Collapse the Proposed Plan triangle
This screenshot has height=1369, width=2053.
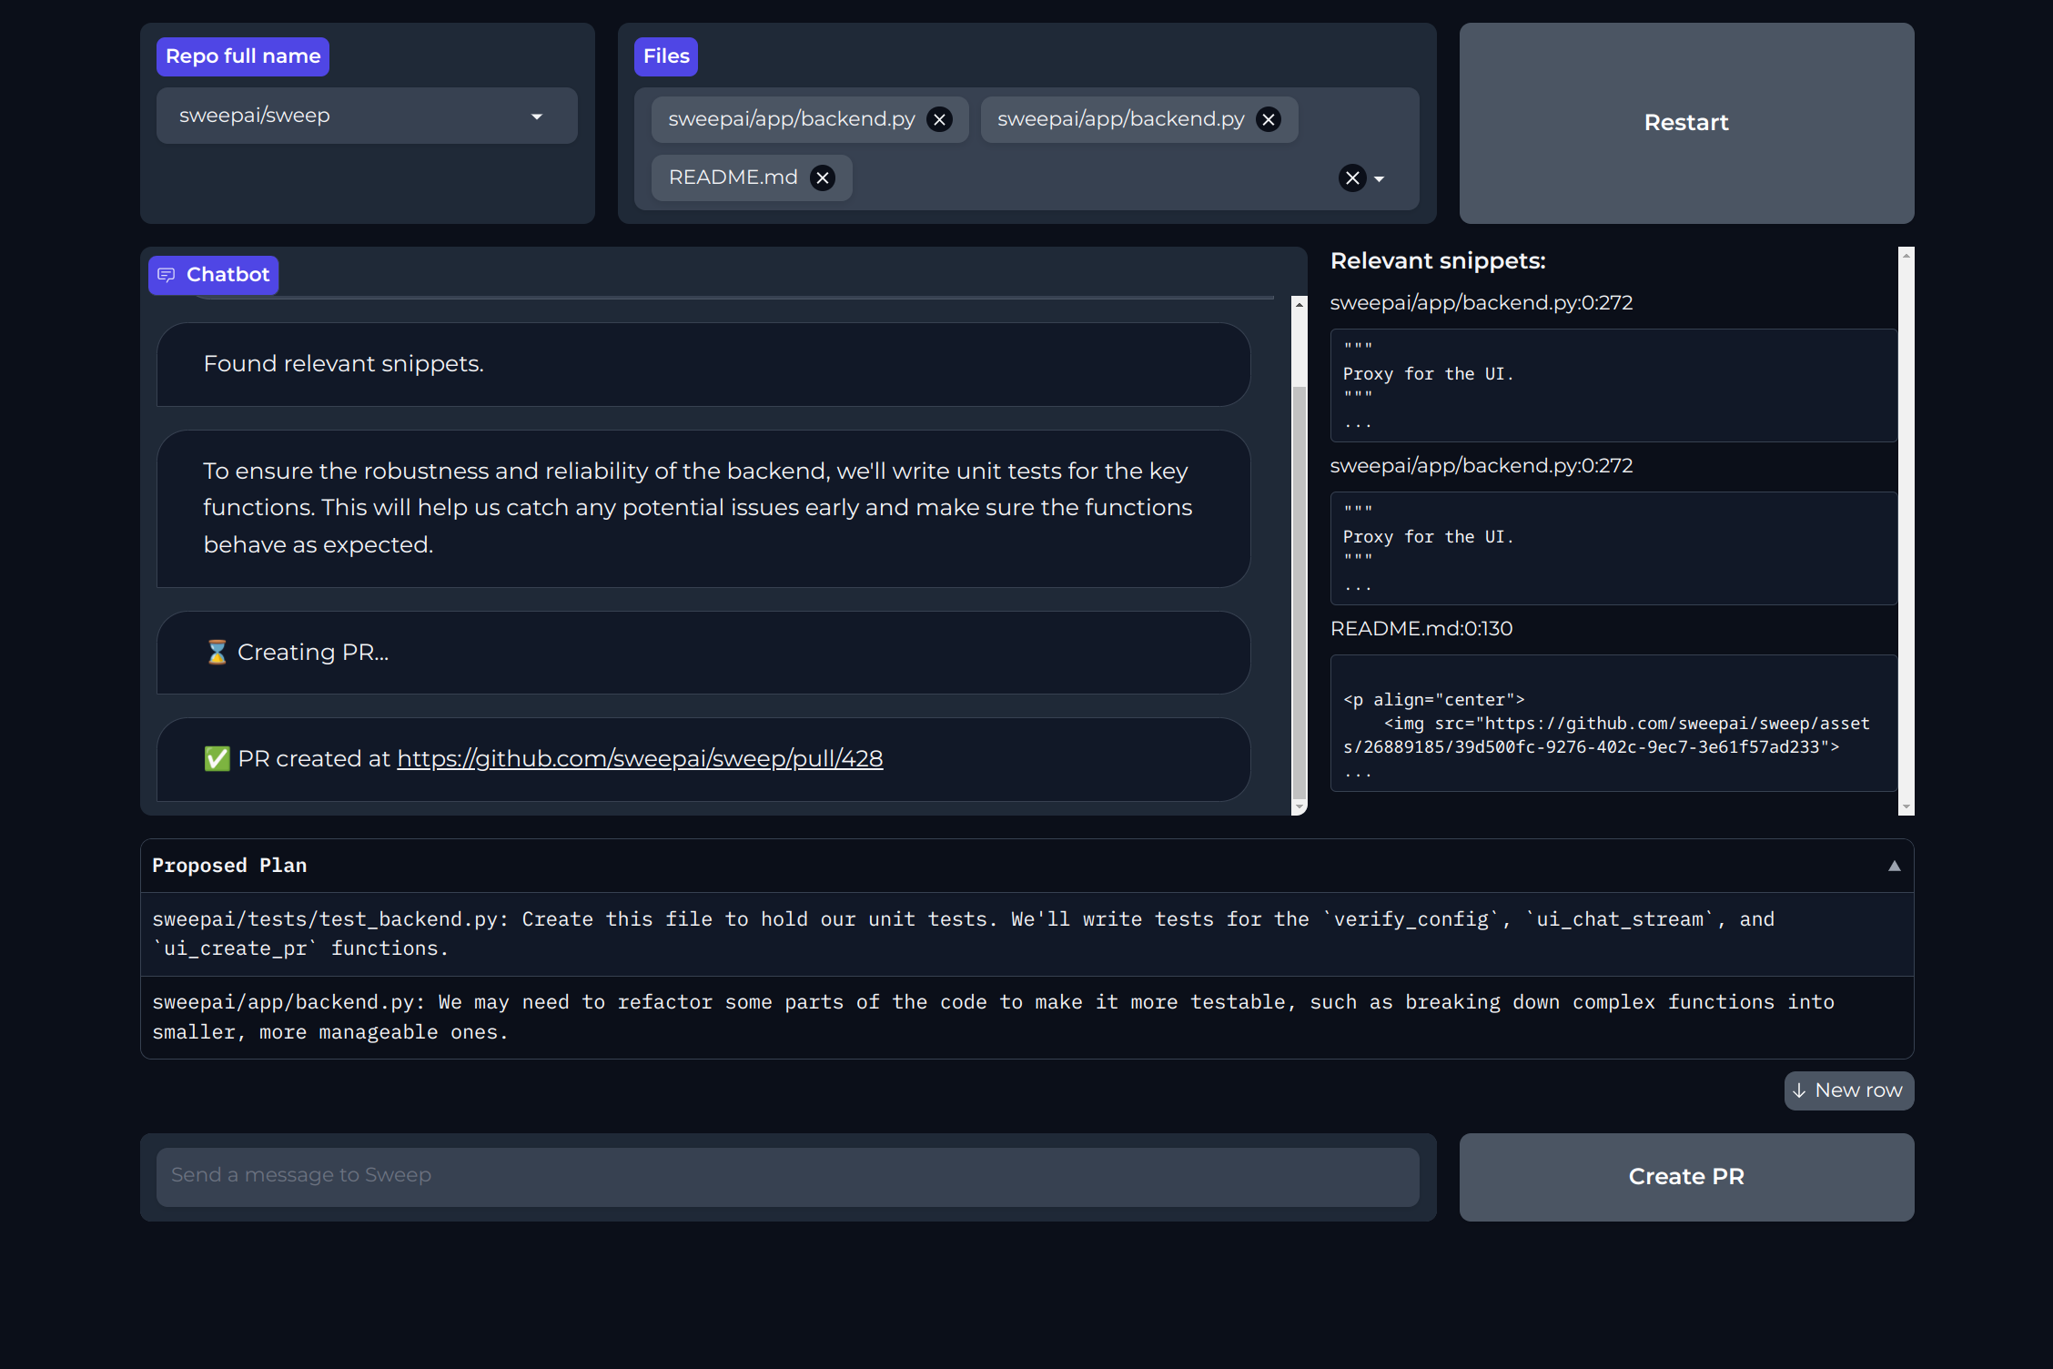1894,866
